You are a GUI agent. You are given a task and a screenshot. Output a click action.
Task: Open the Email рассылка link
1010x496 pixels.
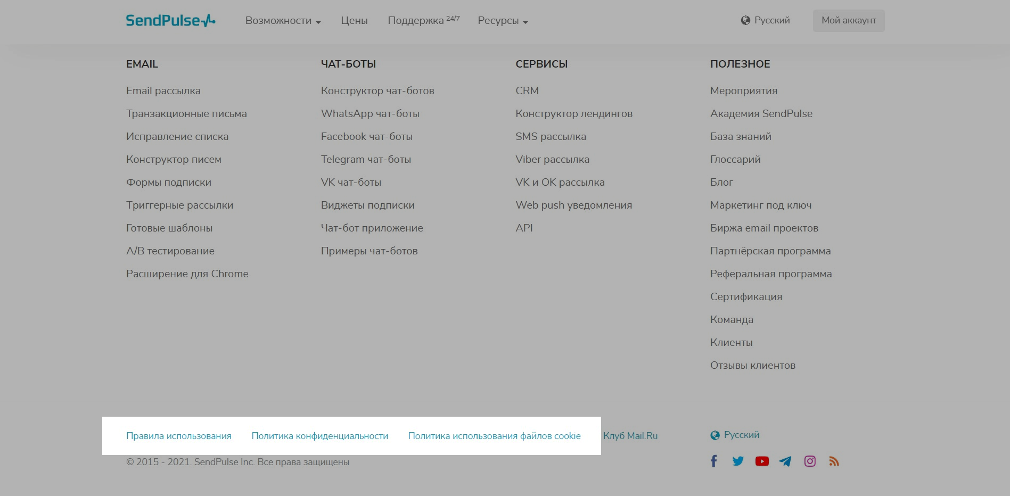click(163, 91)
